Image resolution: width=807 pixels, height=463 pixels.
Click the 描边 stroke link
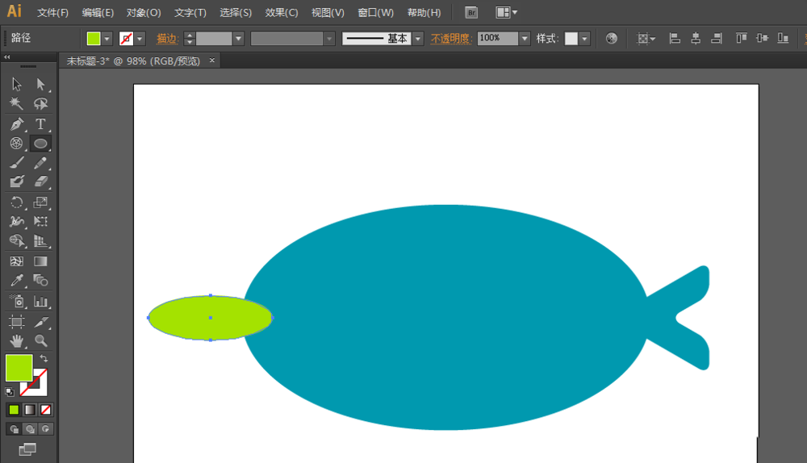point(167,39)
